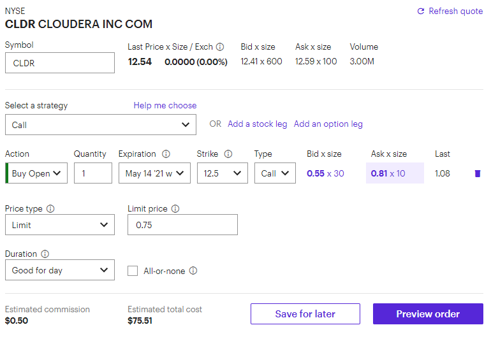This screenshot has height=339, width=491.
Task: Open Help me choose link
Action: click(165, 105)
